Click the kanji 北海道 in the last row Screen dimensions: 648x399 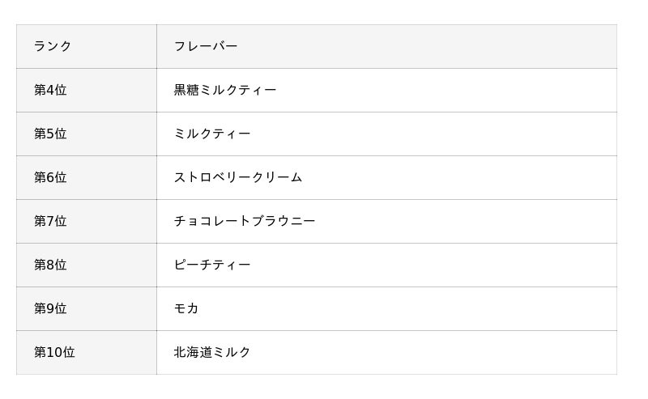click(x=193, y=352)
